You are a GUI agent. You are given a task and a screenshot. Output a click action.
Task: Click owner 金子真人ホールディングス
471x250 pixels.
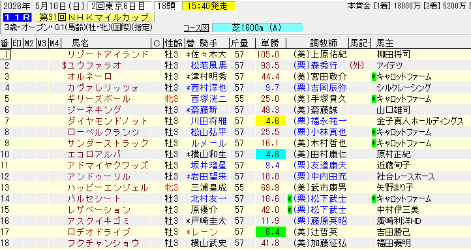(x=420, y=121)
